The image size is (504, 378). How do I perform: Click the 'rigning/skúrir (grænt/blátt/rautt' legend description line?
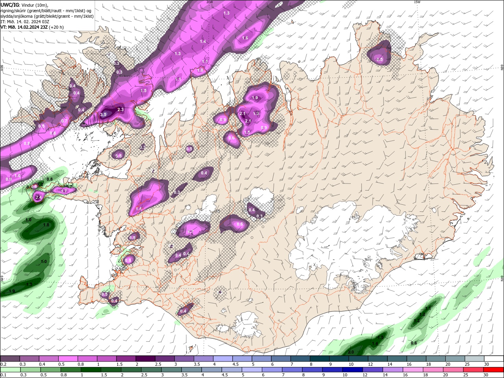click(46, 10)
